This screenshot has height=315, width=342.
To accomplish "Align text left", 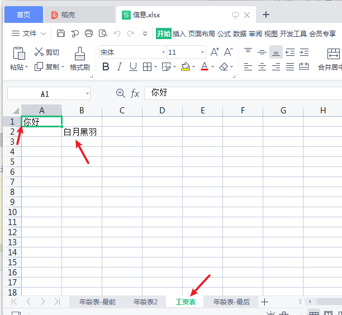I will click(248, 66).
